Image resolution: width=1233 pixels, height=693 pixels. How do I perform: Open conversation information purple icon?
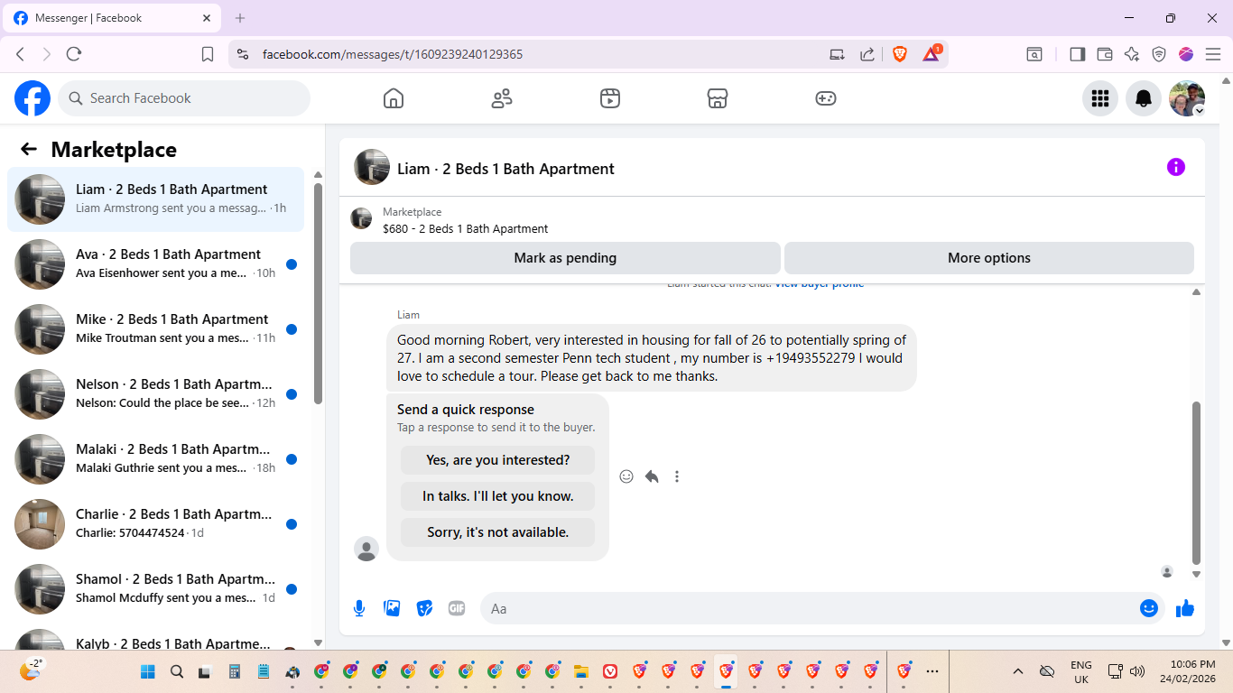(x=1176, y=167)
